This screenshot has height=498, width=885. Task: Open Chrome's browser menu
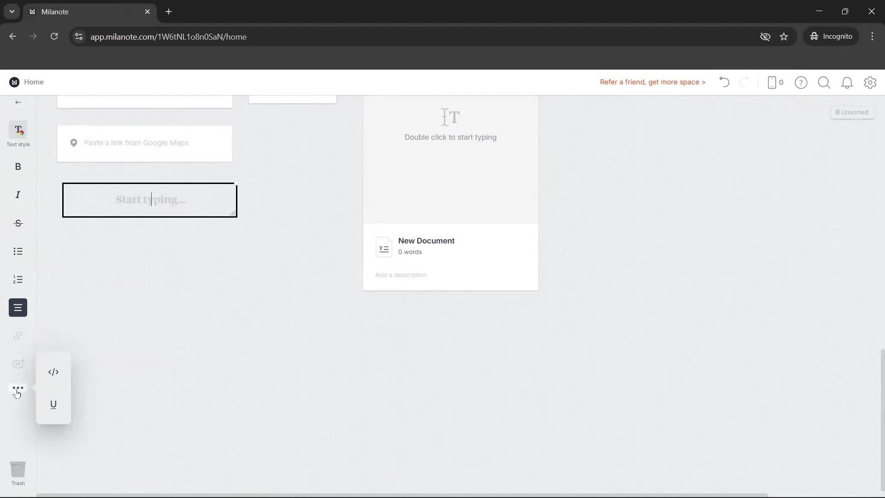(873, 36)
